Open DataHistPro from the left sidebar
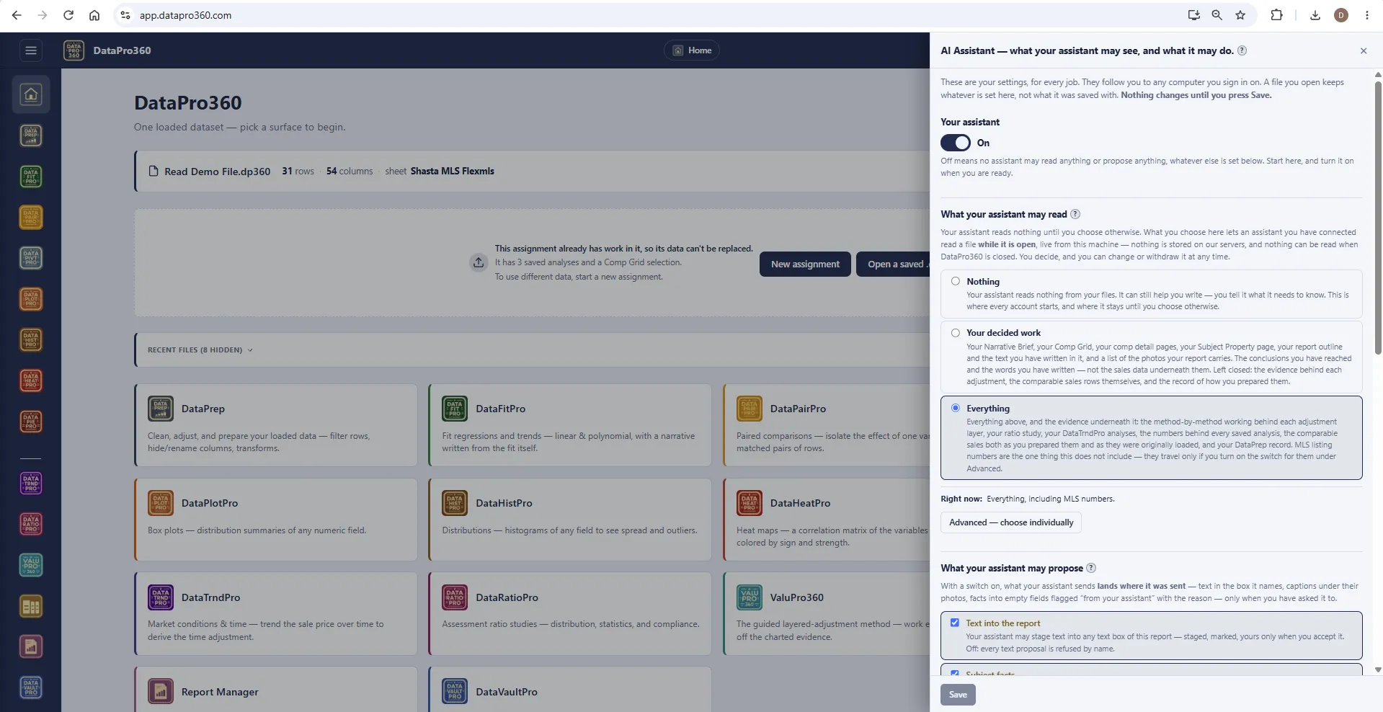The image size is (1383, 712). coord(31,339)
